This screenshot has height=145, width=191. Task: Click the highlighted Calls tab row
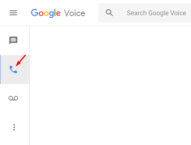tap(15, 69)
